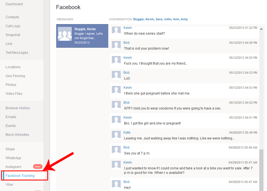
Task: Open Block Websites section
Action: (17, 135)
